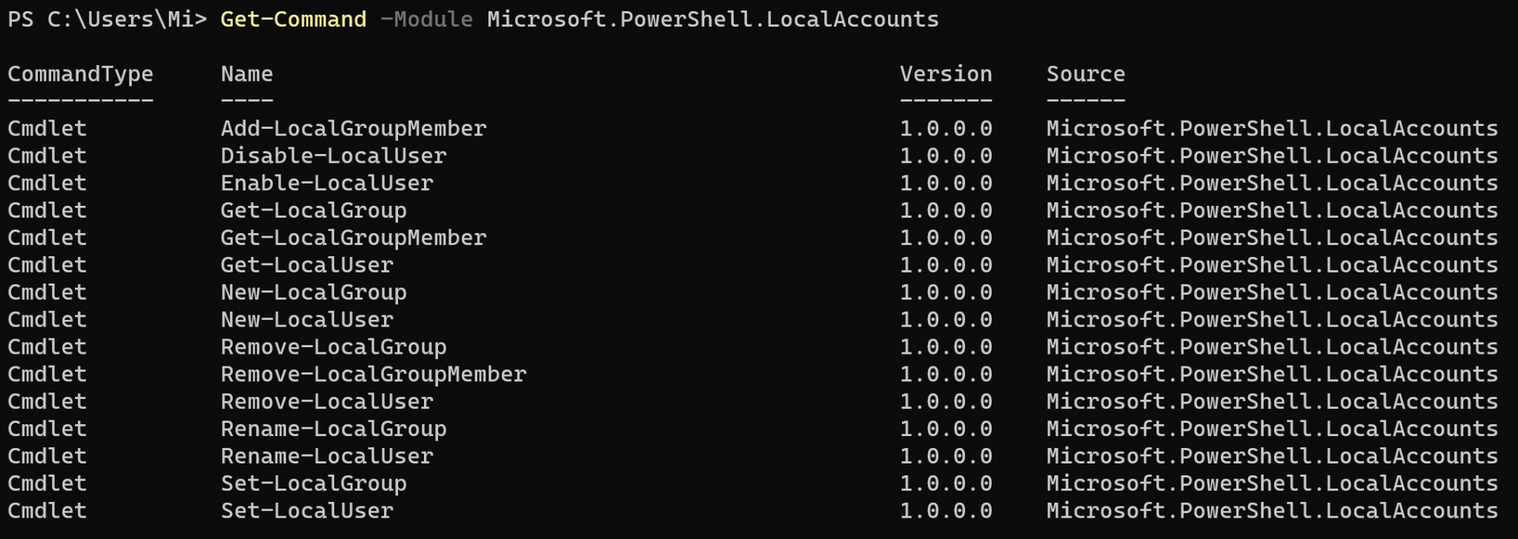Select the Get-LocalGroup cmdlet entry
The width and height of the screenshot is (1518, 539).
314,211
